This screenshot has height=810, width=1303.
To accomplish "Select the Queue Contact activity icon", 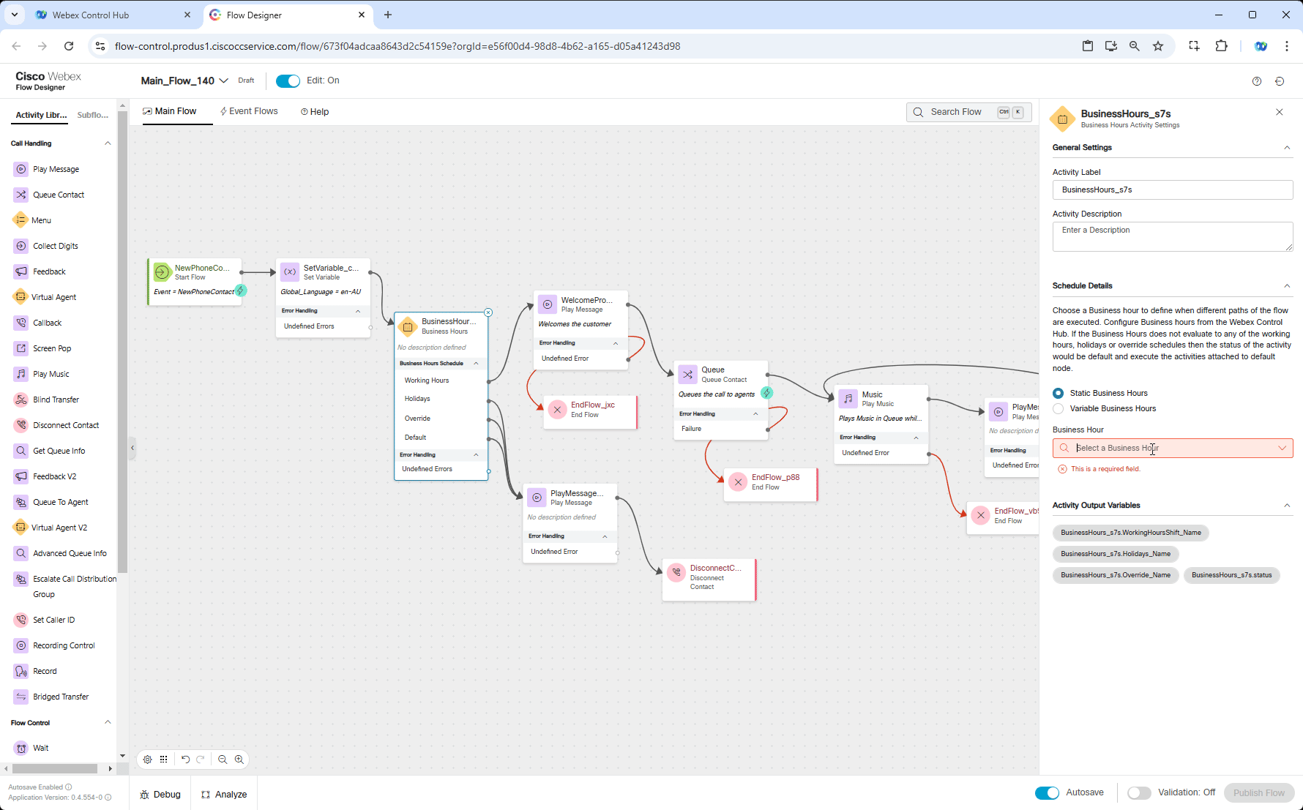I will (x=21, y=195).
